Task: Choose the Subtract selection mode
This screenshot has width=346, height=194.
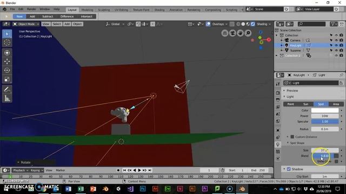Action: point(48,17)
